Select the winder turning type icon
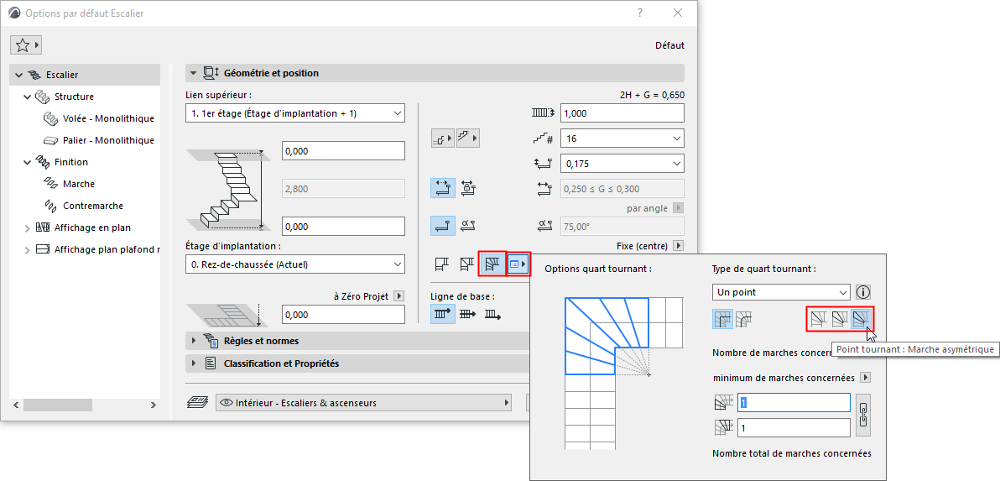 491,265
